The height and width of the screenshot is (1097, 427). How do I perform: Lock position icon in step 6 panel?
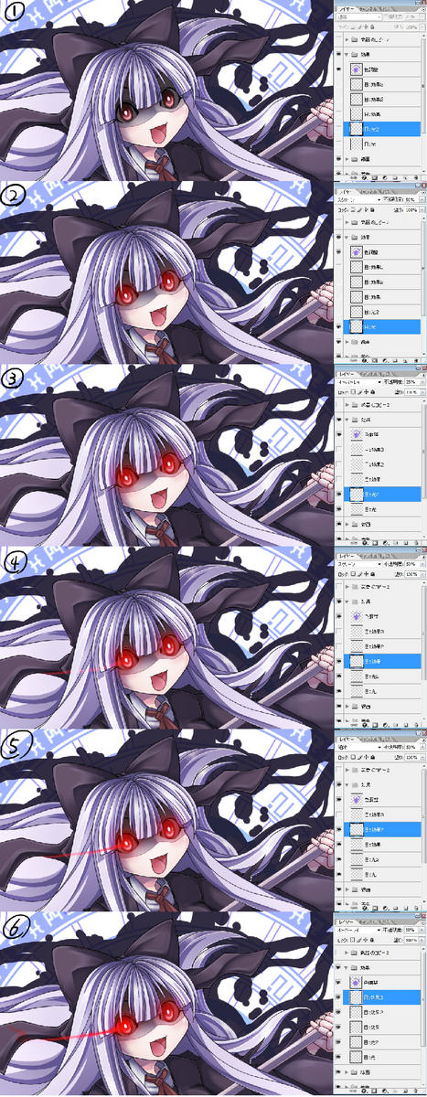366,940
